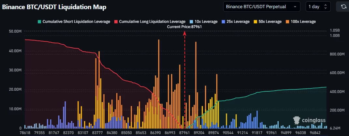Click the red arrowhead atop the price line
The image size is (349, 136).
[x=185, y=32]
